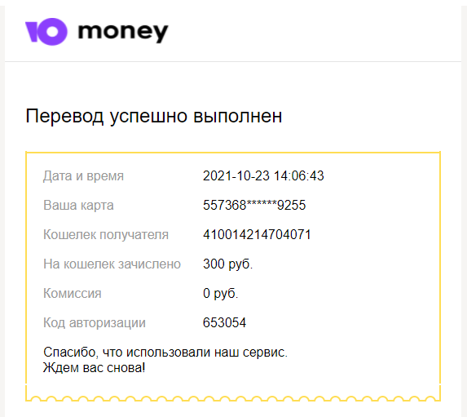Click the wallet number 410014214704071
Image resolution: width=467 pixels, height=417 pixels.
point(257,234)
